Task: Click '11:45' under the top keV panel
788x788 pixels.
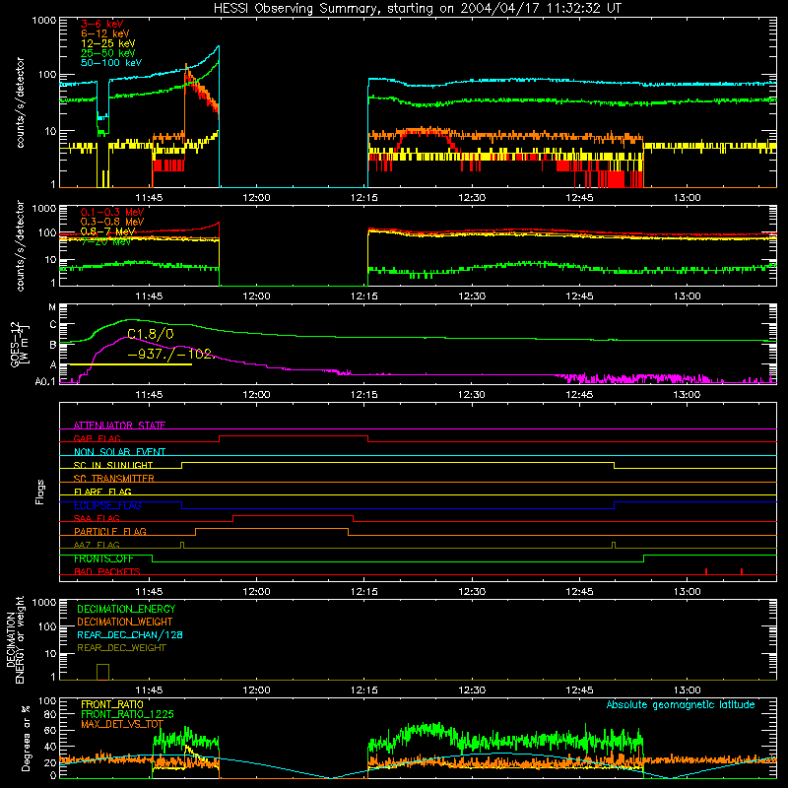Action: (x=149, y=198)
